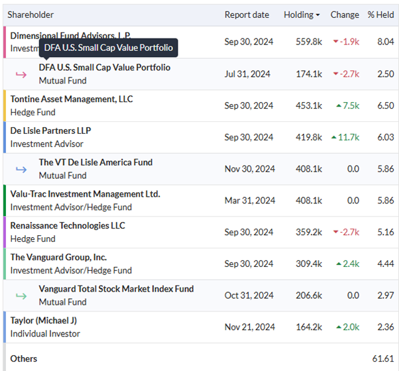This screenshot has height=371, width=399.
Task: Open Dimensional Fund Advisors, L.P. shareholder
Action: click(70, 36)
